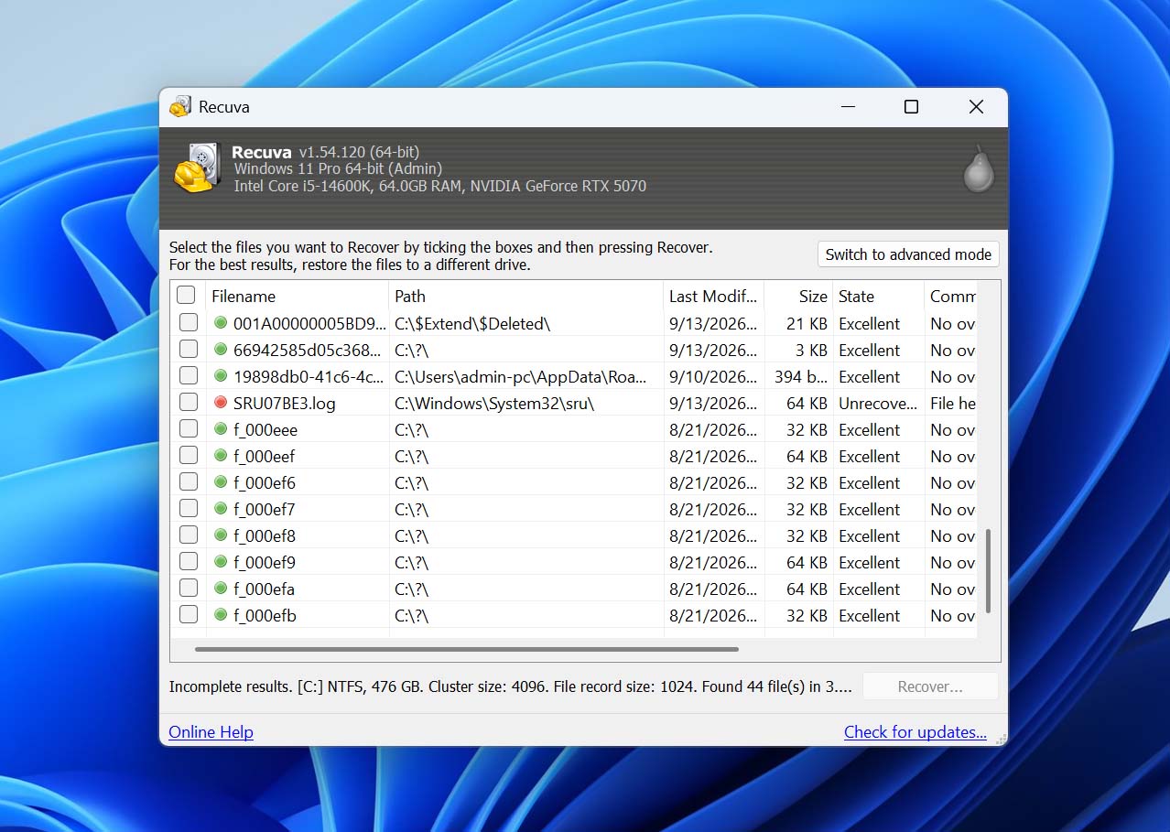Close the Recuva window
The width and height of the screenshot is (1170, 832).
tap(976, 107)
